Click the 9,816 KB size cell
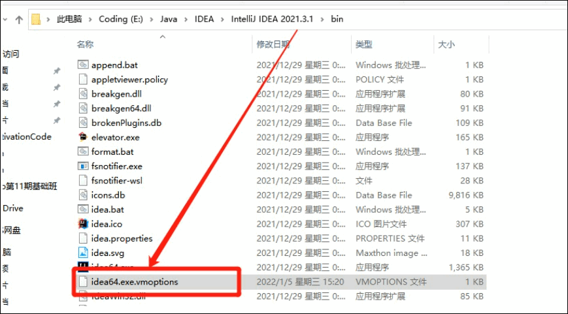 [466, 195]
